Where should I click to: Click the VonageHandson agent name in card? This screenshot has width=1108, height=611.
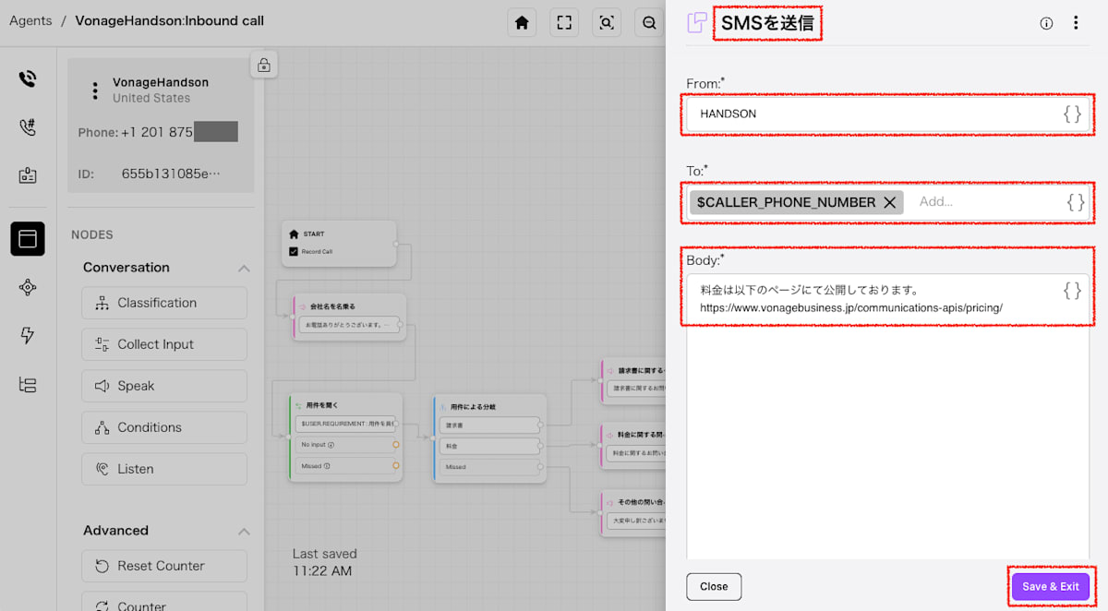(161, 82)
